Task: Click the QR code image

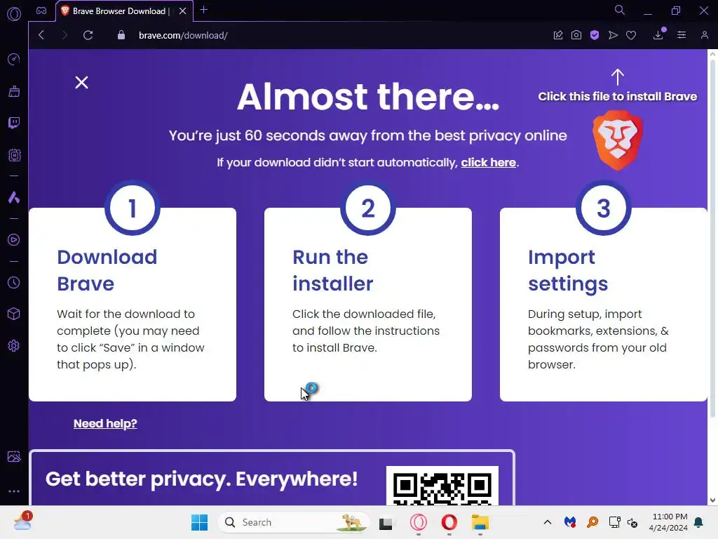Action: [x=442, y=486]
